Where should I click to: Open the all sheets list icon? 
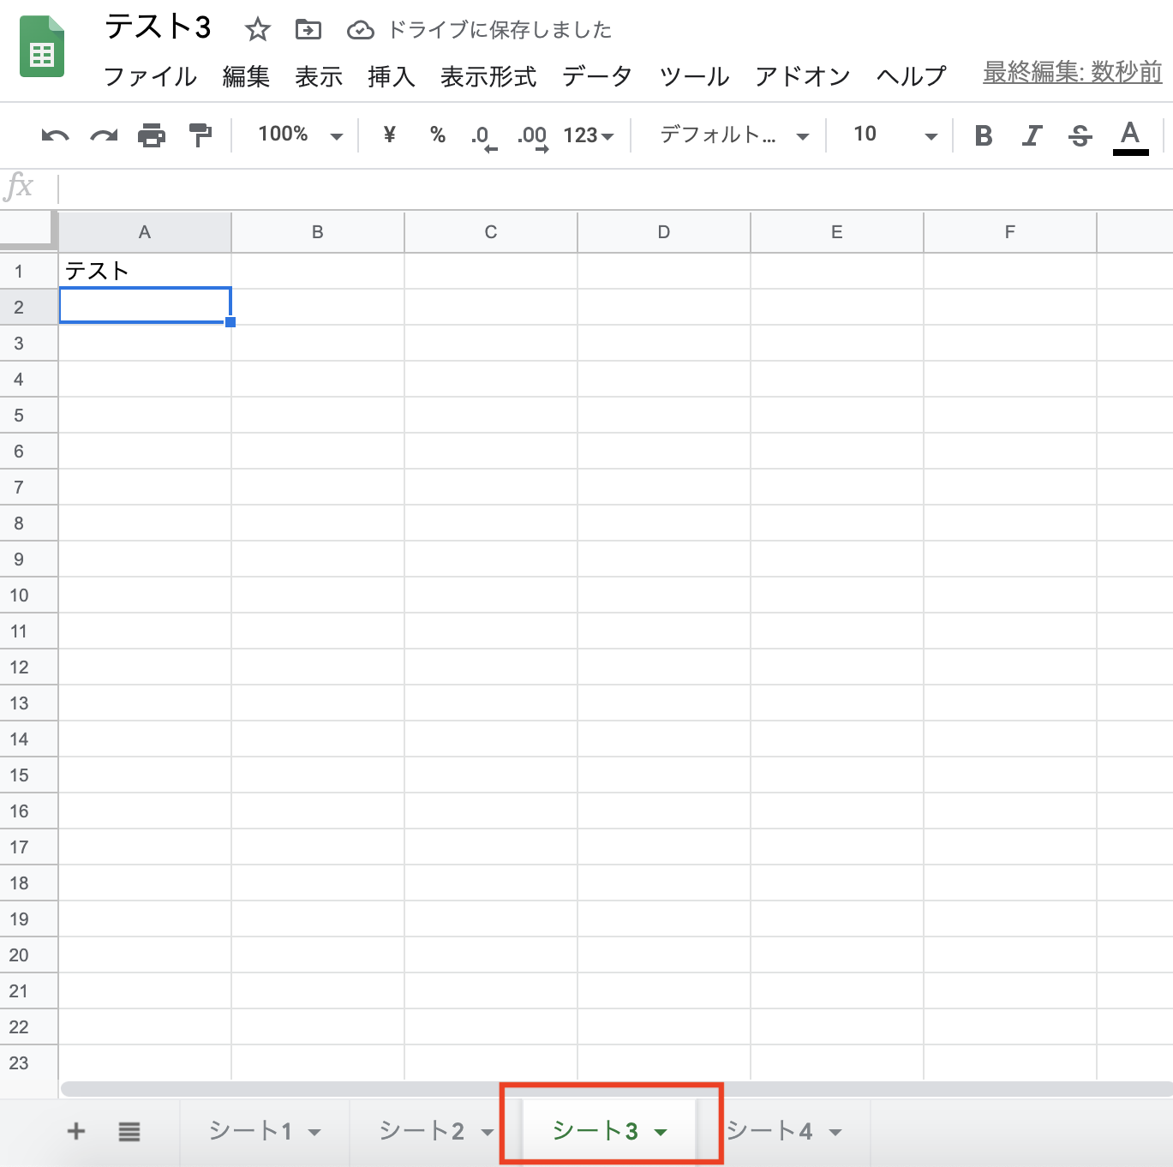pyautogui.click(x=129, y=1131)
